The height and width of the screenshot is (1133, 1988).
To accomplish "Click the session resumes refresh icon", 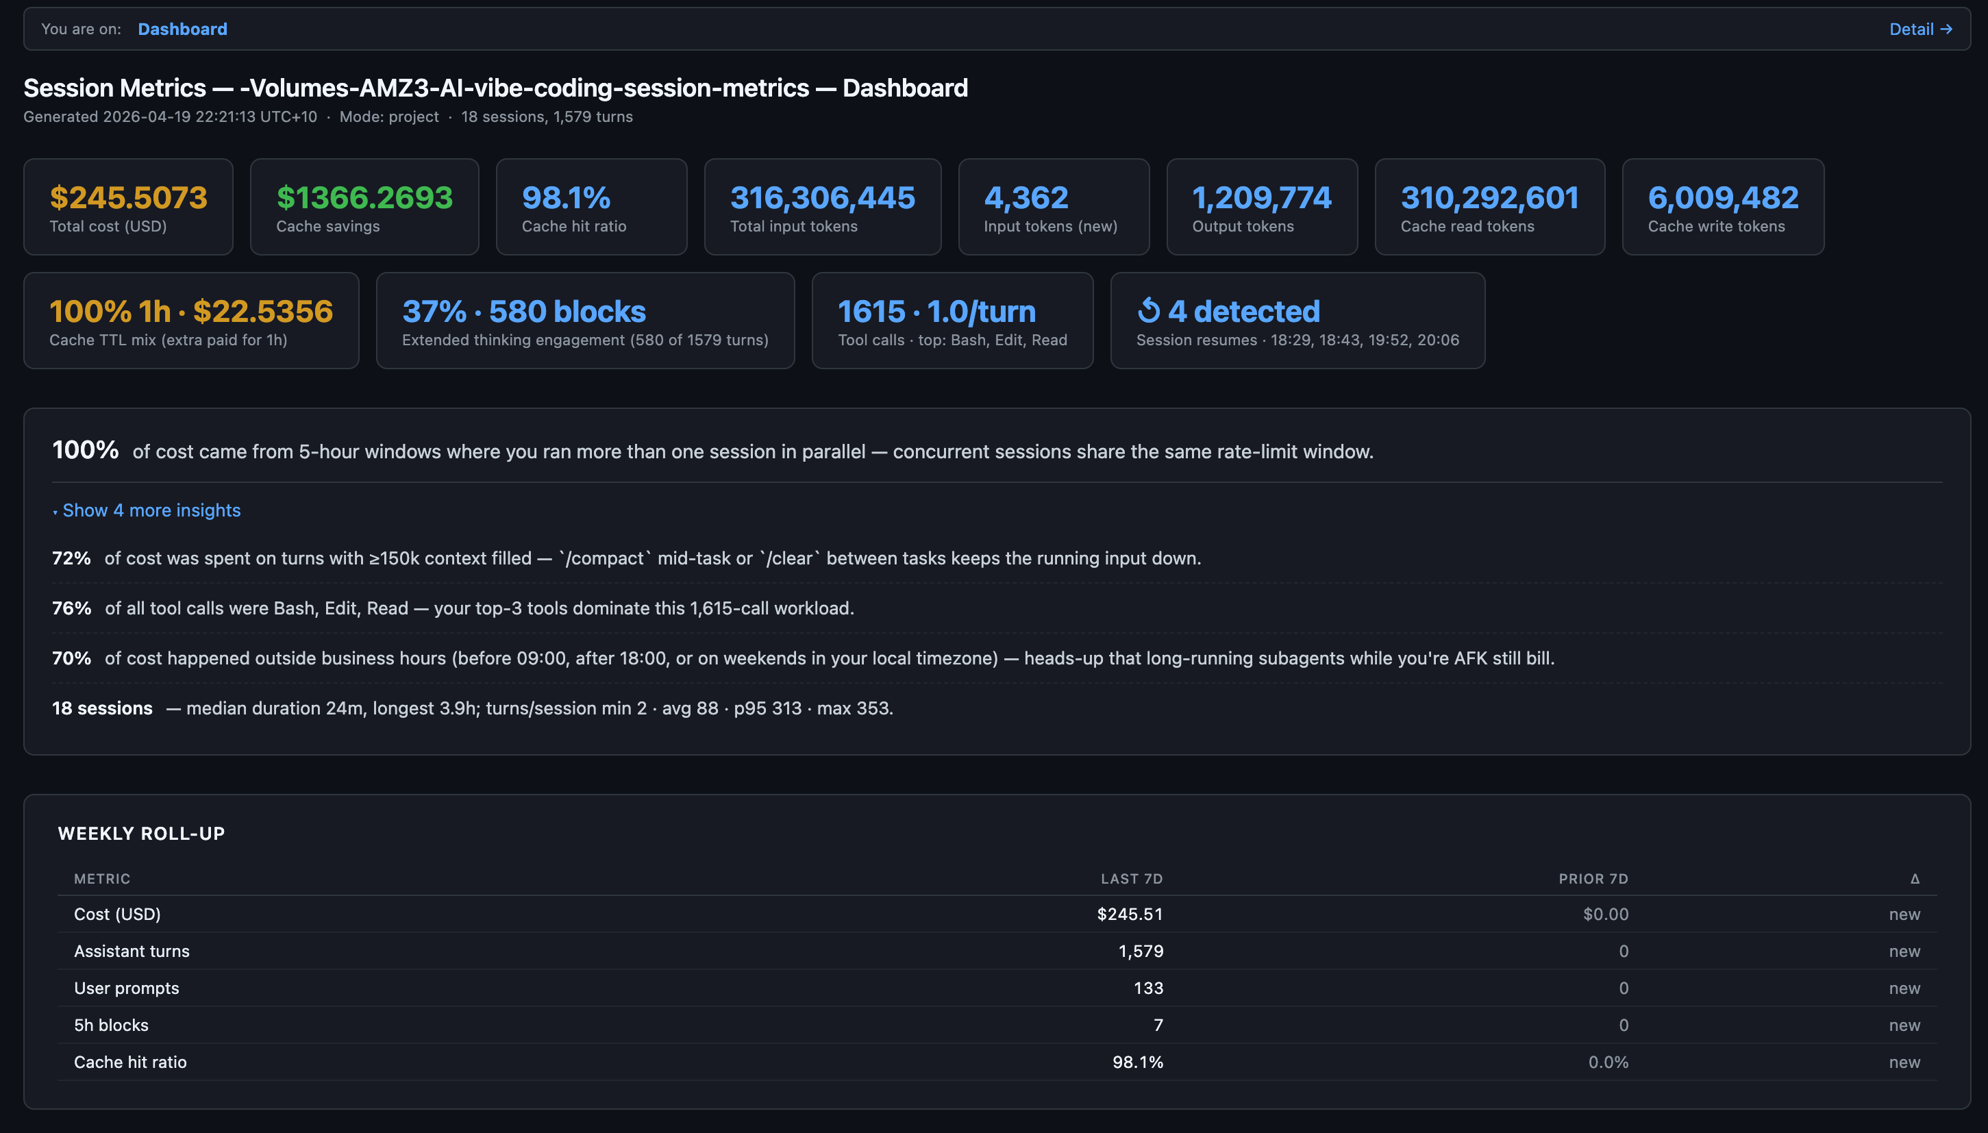I will 1148,310.
